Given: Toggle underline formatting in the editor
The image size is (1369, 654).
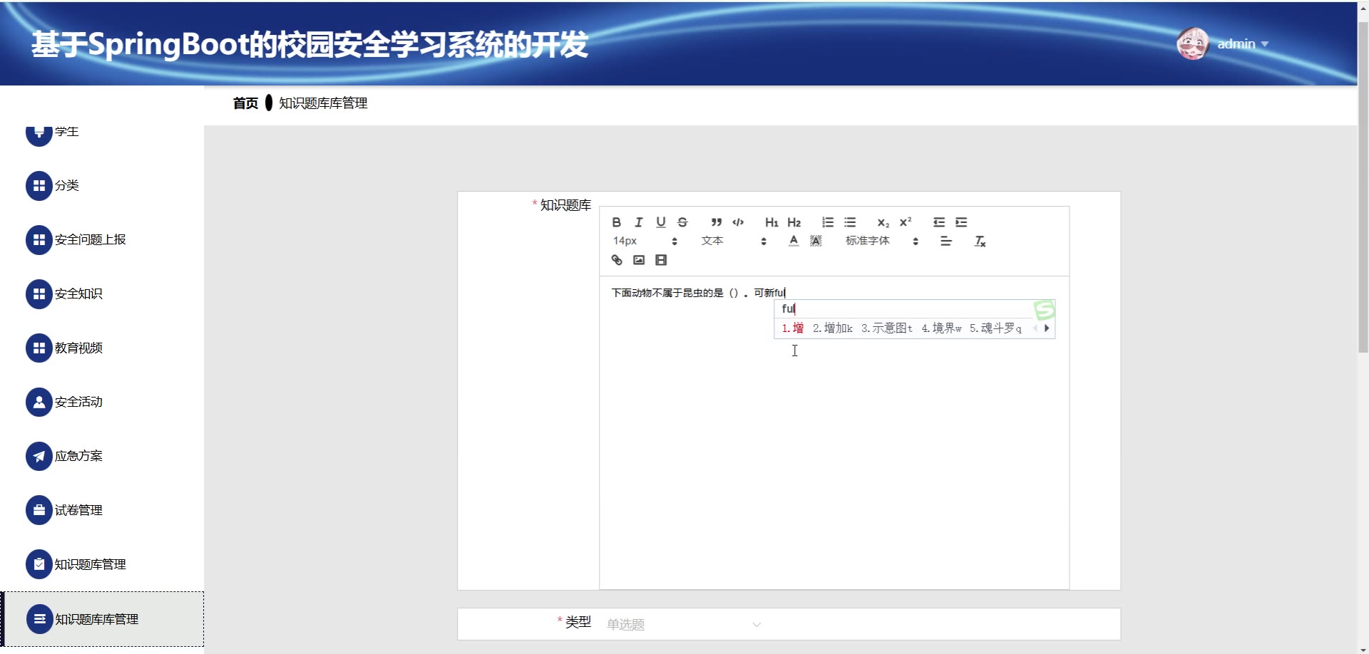Looking at the screenshot, I should [661, 222].
